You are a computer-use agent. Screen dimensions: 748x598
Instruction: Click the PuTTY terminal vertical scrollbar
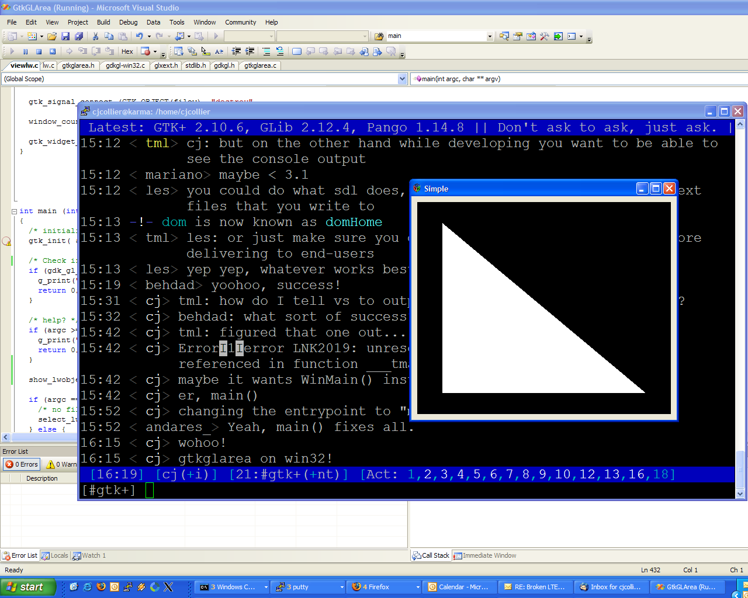pos(740,292)
